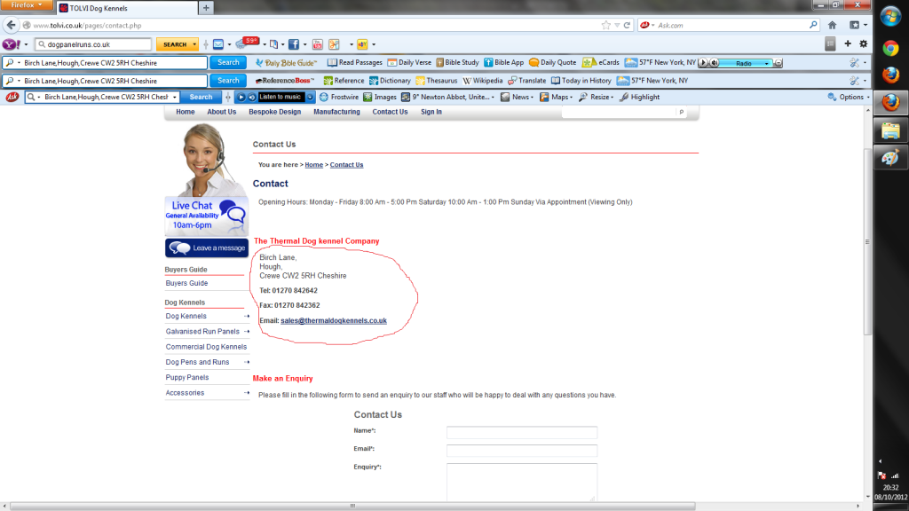Open Chrome from the Windows taskbar
The image size is (909, 511).
pyautogui.click(x=890, y=49)
